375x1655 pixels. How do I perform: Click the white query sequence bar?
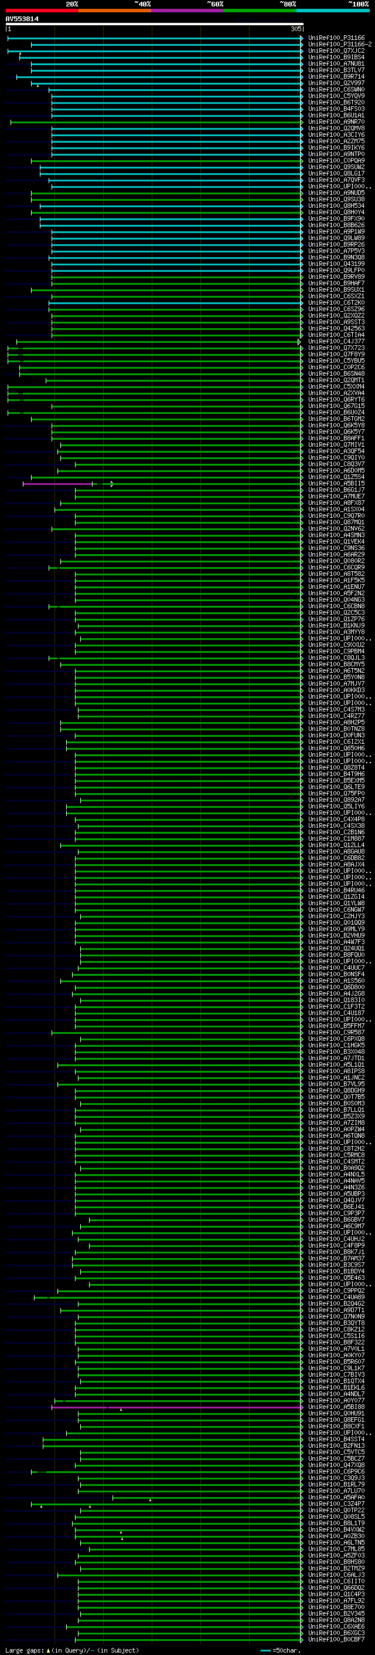(155, 23)
